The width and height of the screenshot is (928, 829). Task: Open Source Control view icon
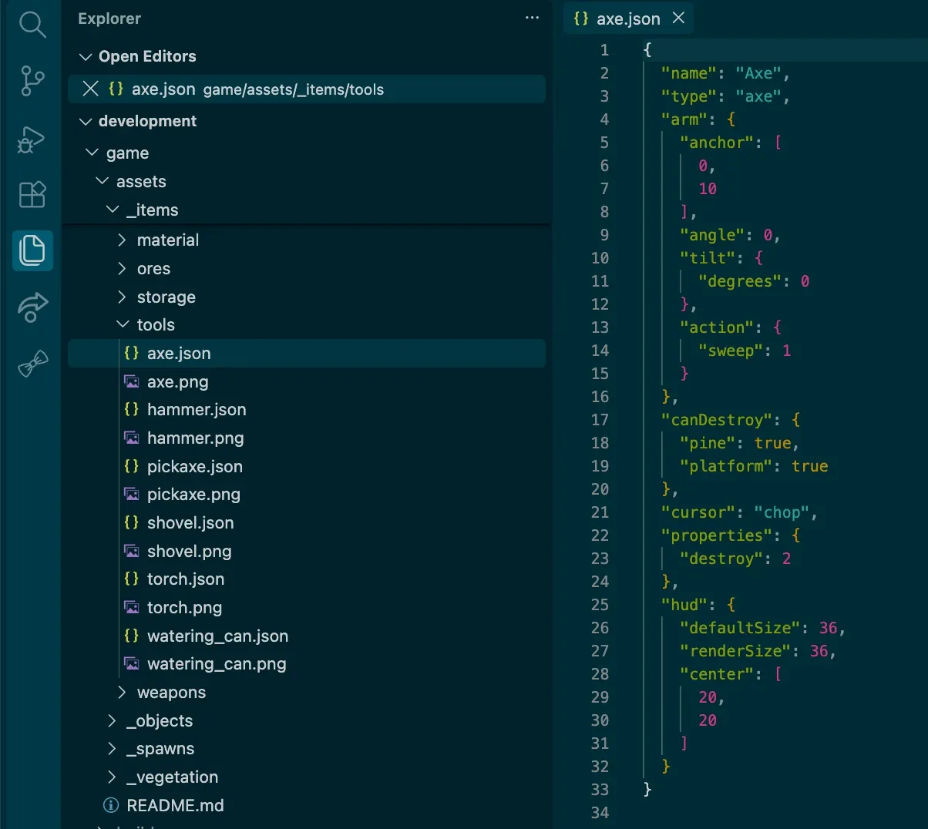[x=32, y=80]
